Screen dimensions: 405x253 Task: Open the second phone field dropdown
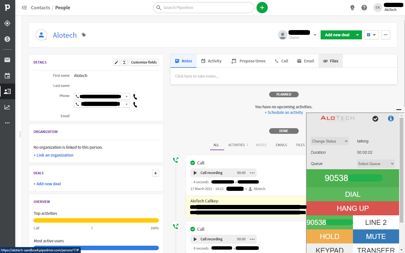[x=127, y=104]
